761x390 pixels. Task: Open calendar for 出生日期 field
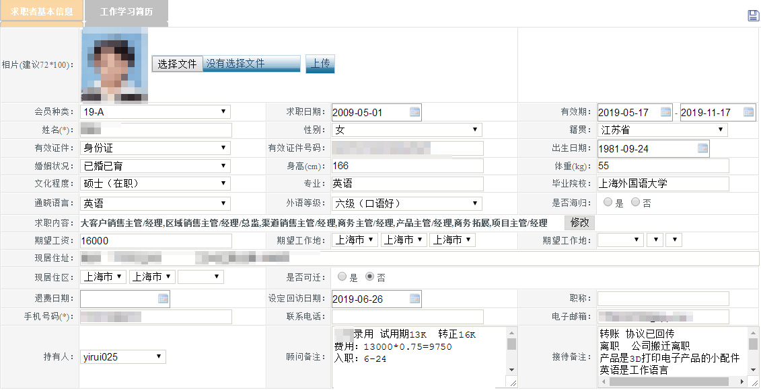[702, 149]
